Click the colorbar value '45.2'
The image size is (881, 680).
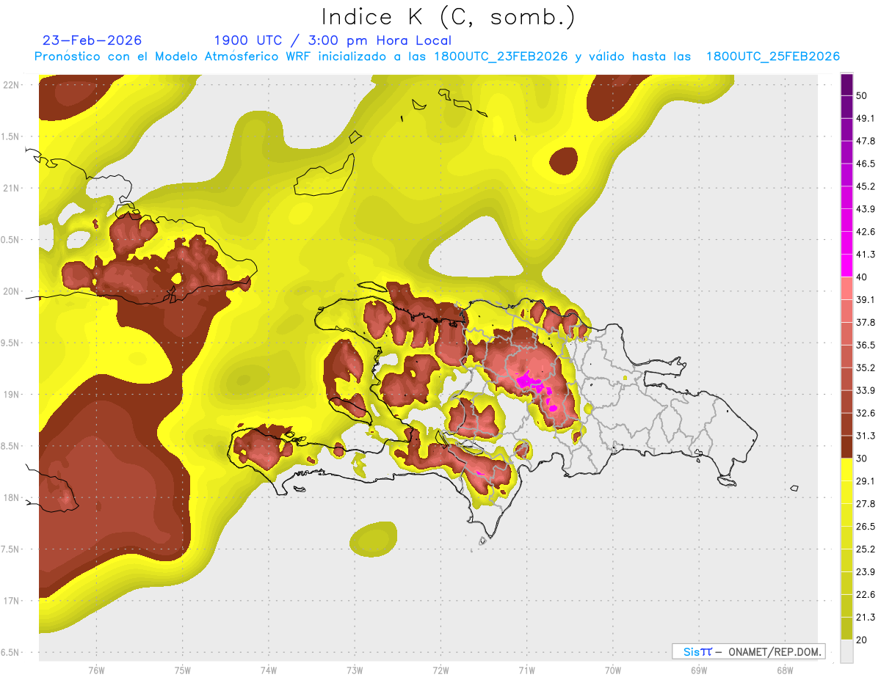coord(865,186)
